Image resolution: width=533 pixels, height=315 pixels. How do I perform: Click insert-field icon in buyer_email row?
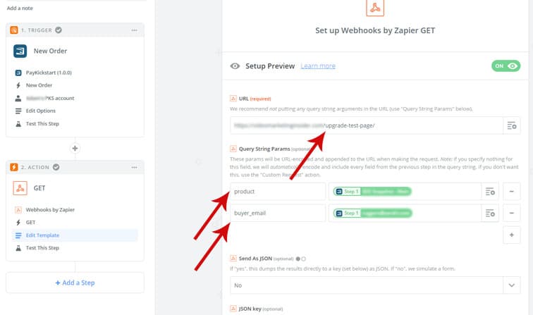pyautogui.click(x=491, y=213)
